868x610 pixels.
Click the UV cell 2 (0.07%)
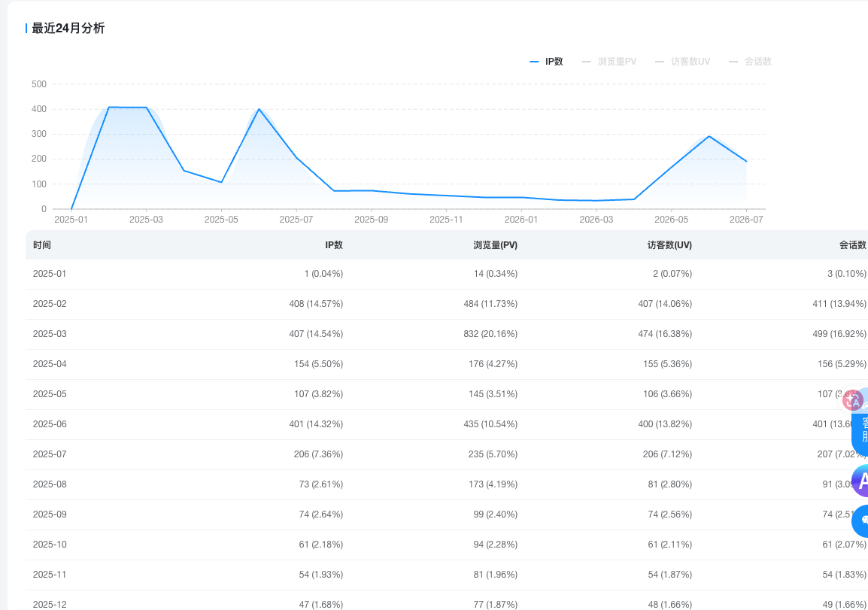pyautogui.click(x=672, y=274)
